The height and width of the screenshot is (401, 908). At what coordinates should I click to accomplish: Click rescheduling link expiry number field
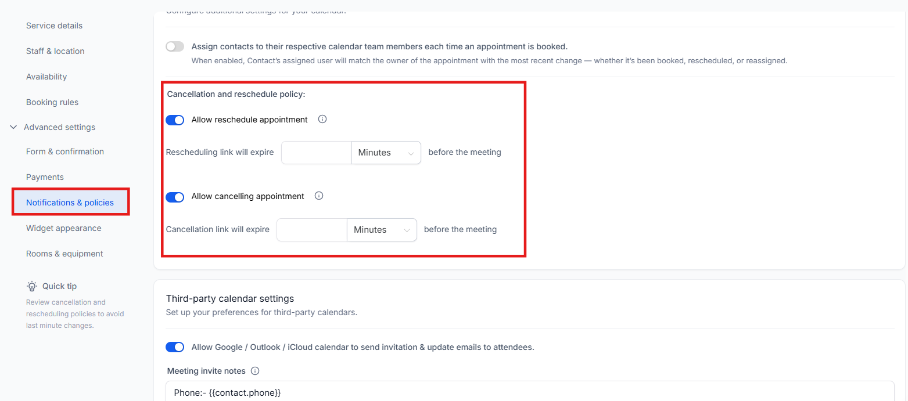point(317,153)
